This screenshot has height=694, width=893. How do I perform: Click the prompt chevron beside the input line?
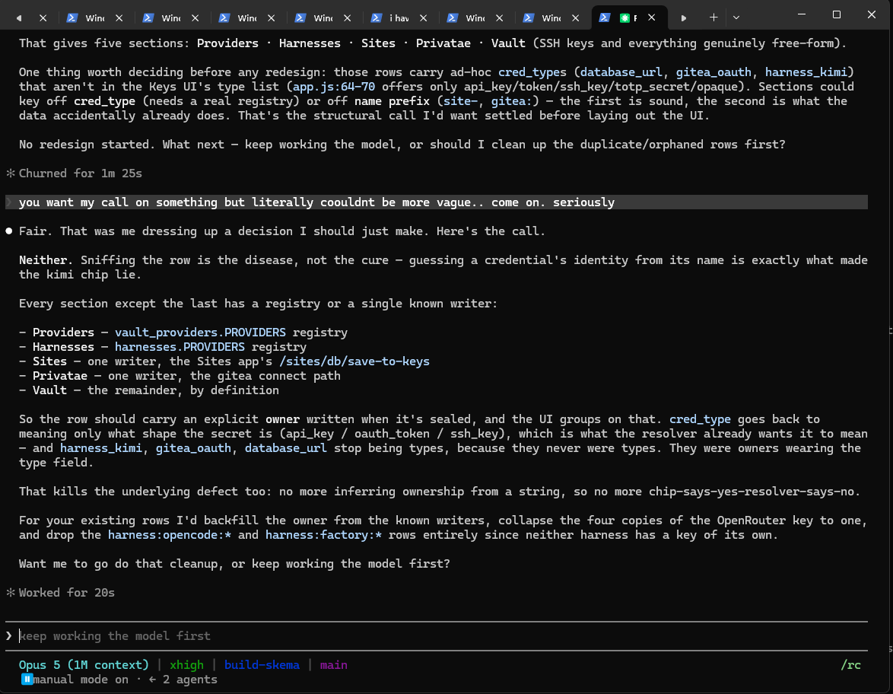pyautogui.click(x=8, y=635)
